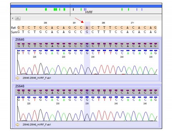
Task: Click the HVRF region label in overview
Action: coord(89,12)
